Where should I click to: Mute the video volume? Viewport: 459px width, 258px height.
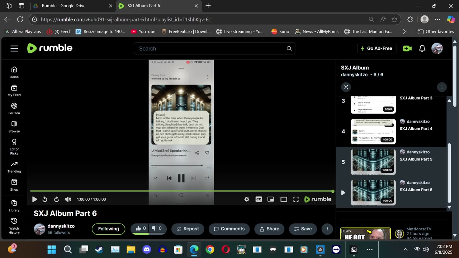pos(68,199)
